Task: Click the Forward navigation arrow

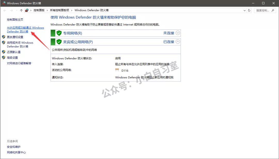Action: pyautogui.click(x=11, y=11)
